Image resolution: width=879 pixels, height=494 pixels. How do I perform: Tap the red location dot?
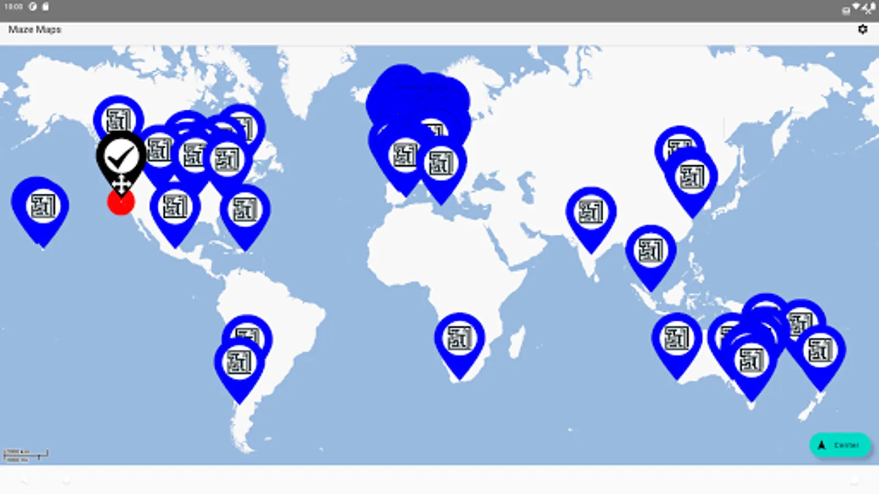point(121,203)
